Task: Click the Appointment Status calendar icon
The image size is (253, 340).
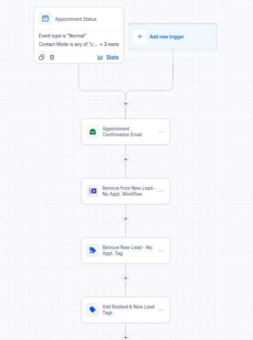Action: coord(45,19)
